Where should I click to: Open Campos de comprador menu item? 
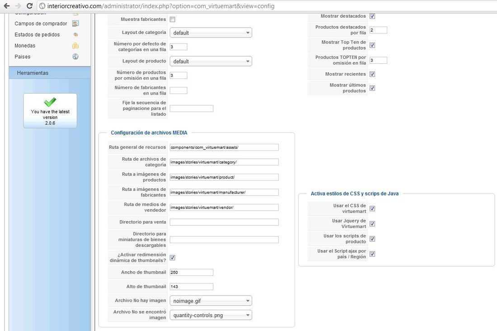[41, 24]
